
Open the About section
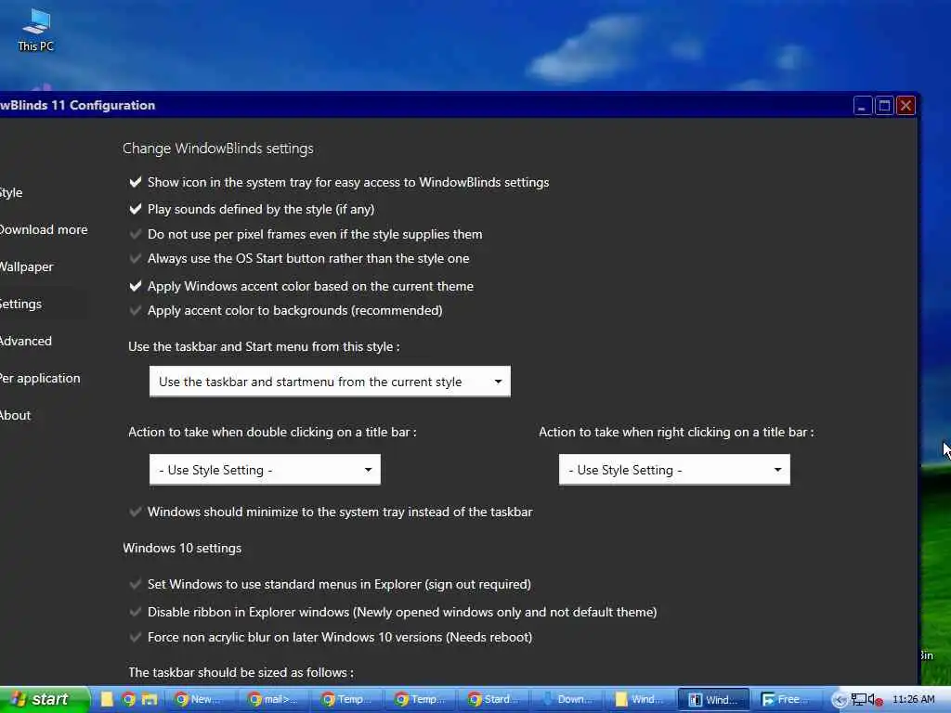15,415
